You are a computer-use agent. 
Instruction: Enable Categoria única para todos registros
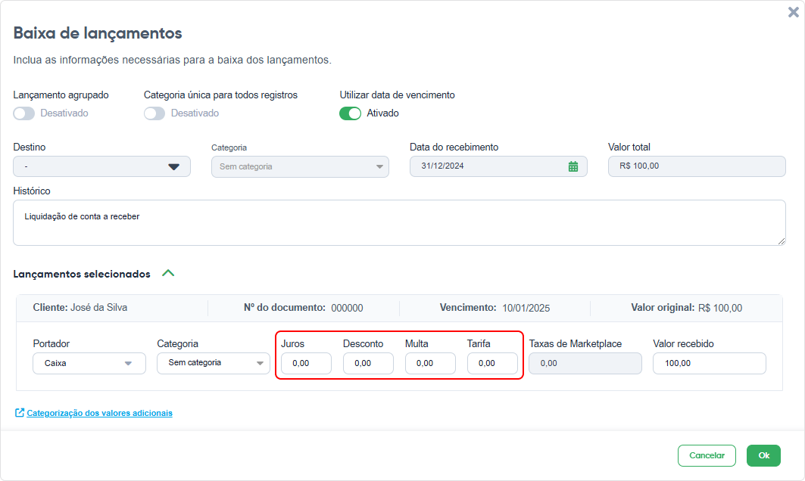(x=154, y=113)
